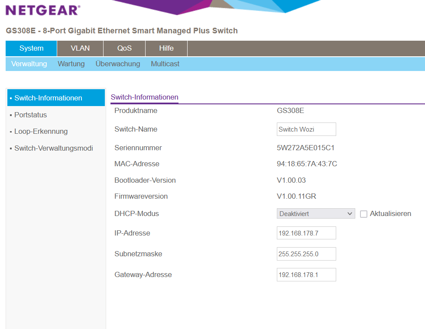Click the Switch-Informationen section heading
The width and height of the screenshot is (425, 329).
144,97
